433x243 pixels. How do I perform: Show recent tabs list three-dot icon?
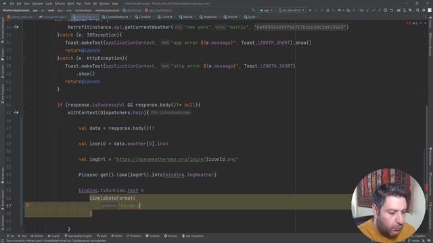point(426,17)
